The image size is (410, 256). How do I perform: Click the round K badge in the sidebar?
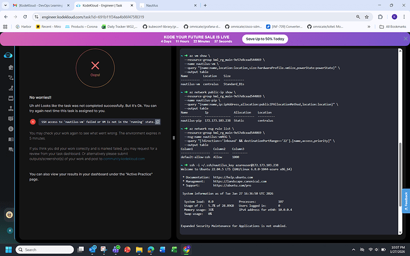10,230
